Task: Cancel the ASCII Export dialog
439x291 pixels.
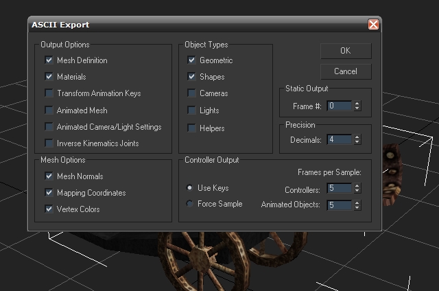Action: pyautogui.click(x=346, y=71)
